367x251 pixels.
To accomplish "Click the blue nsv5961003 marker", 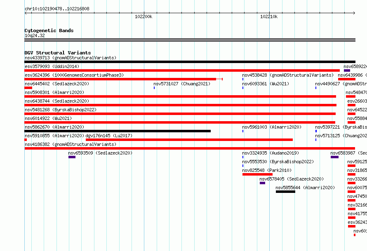I will click(243, 131).
